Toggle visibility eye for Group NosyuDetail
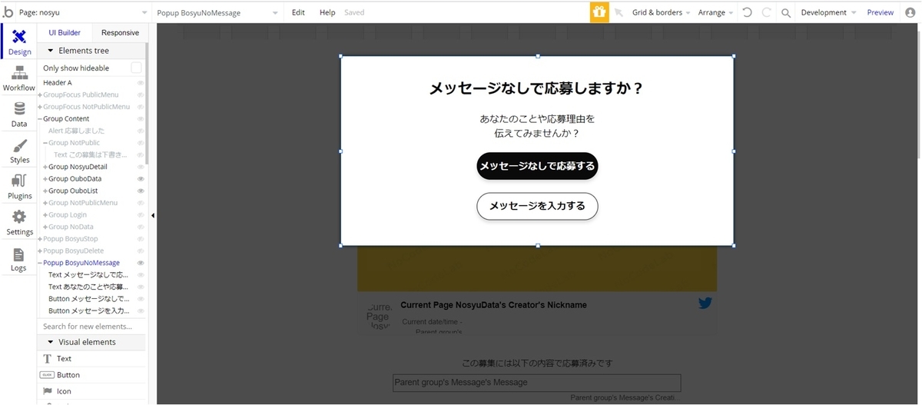922x405 pixels. (141, 167)
